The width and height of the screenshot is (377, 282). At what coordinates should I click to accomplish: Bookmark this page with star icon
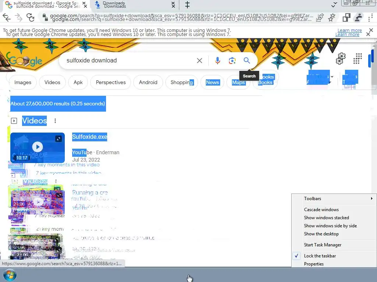332,18
